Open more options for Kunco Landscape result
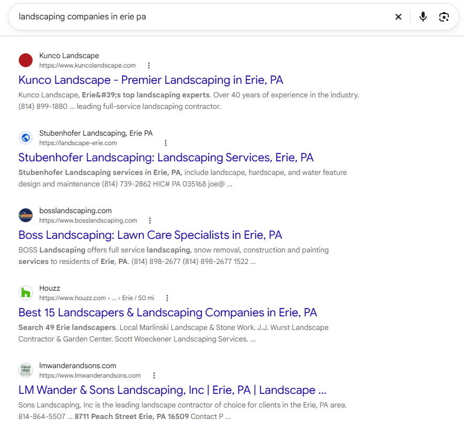The height and width of the screenshot is (430, 464). tap(149, 65)
